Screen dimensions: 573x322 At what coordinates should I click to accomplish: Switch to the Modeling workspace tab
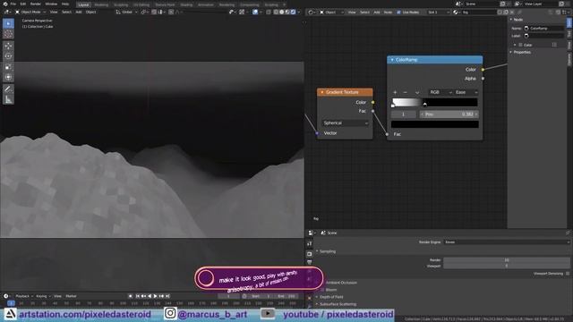coord(101,4)
